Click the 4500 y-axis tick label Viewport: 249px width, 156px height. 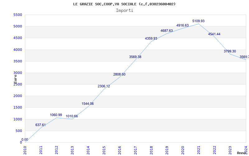[18, 38]
